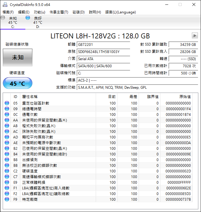This screenshot has height=212, width=201.
Task: Click the next disk arrow button
Action: tap(195, 36)
